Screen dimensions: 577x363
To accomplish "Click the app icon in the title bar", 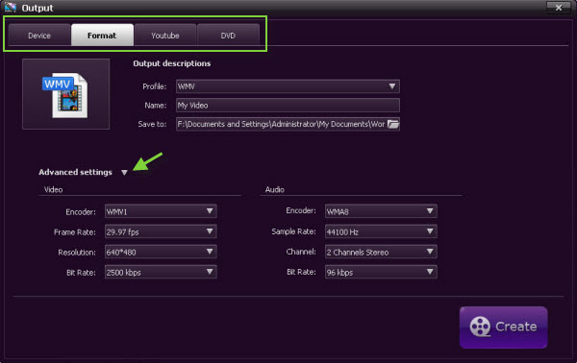I will [11, 8].
